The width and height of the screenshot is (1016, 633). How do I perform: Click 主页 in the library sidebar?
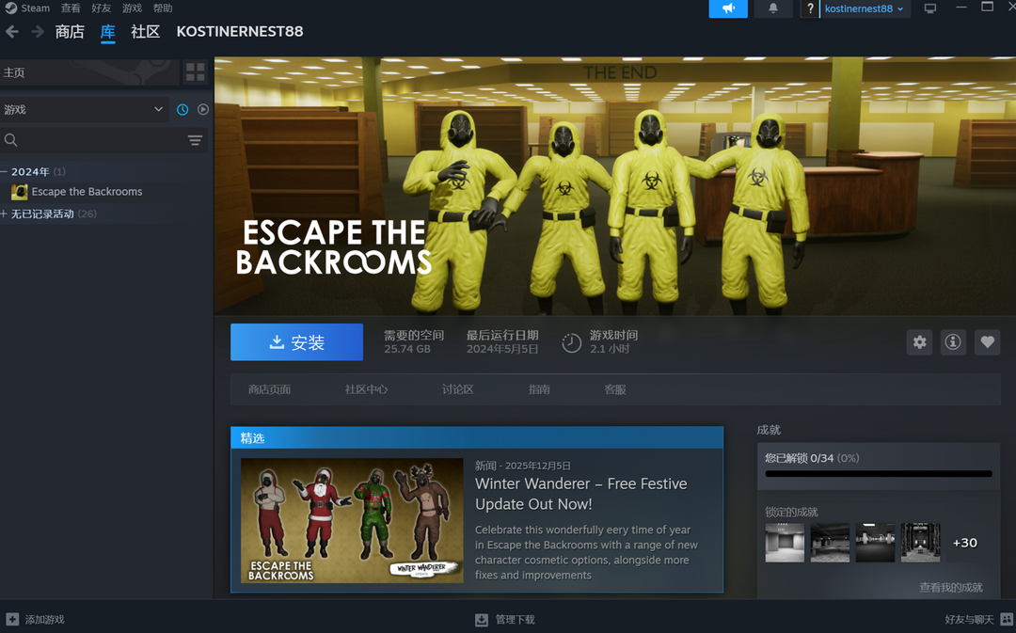(x=89, y=72)
